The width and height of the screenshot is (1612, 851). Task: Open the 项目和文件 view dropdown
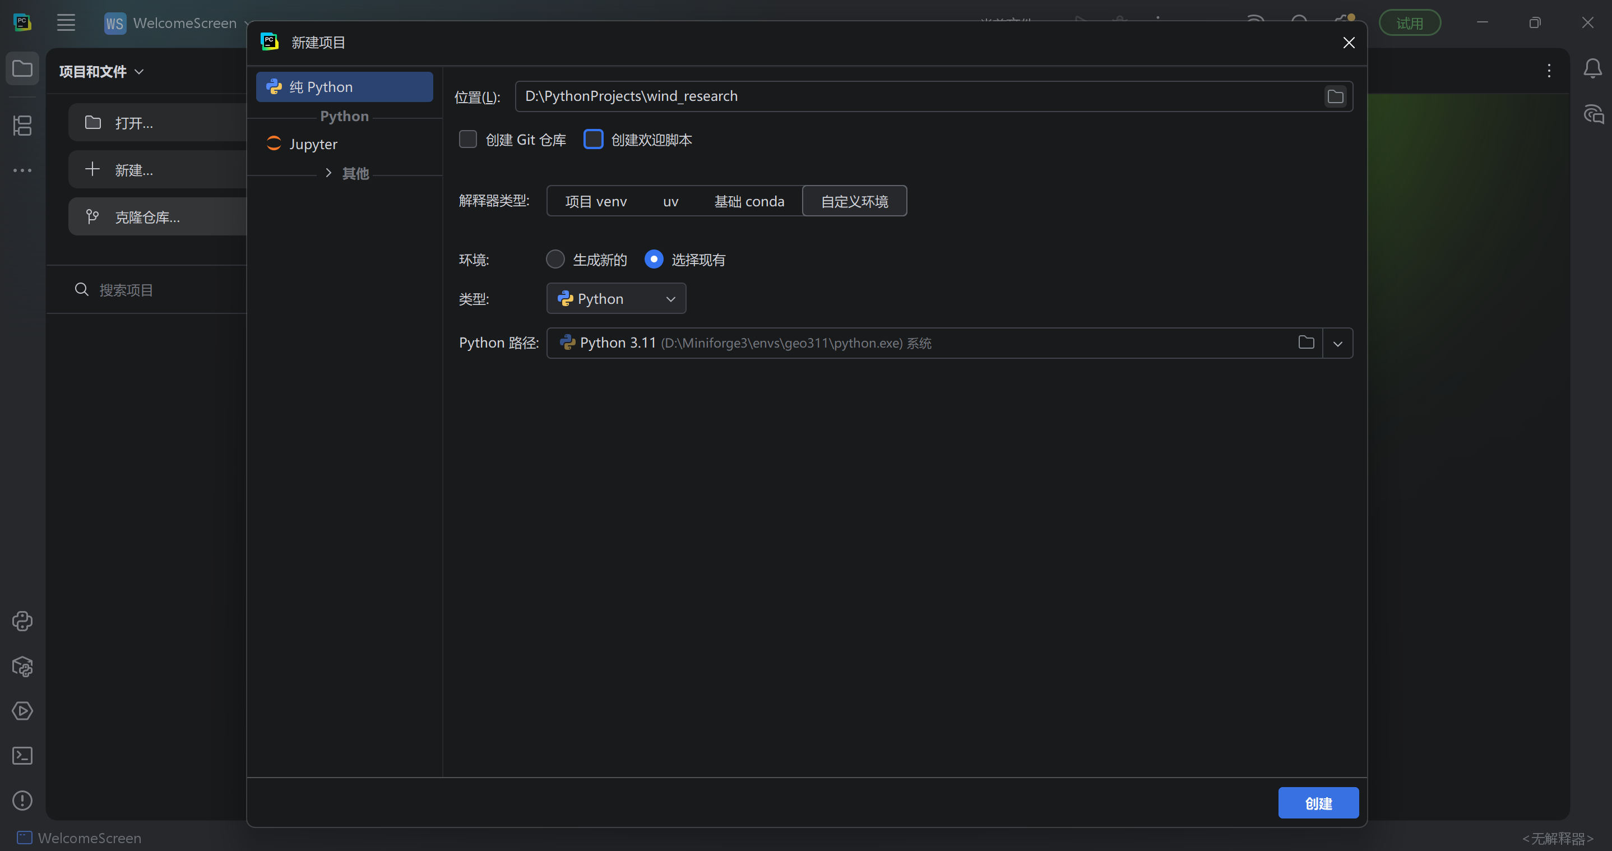pyautogui.click(x=102, y=71)
